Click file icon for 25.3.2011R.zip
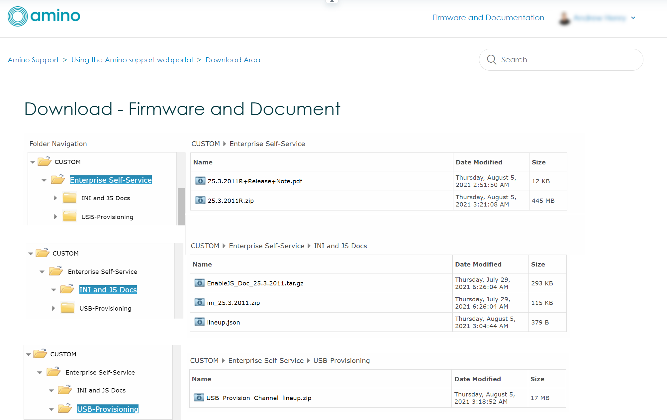The image size is (667, 420). point(200,200)
